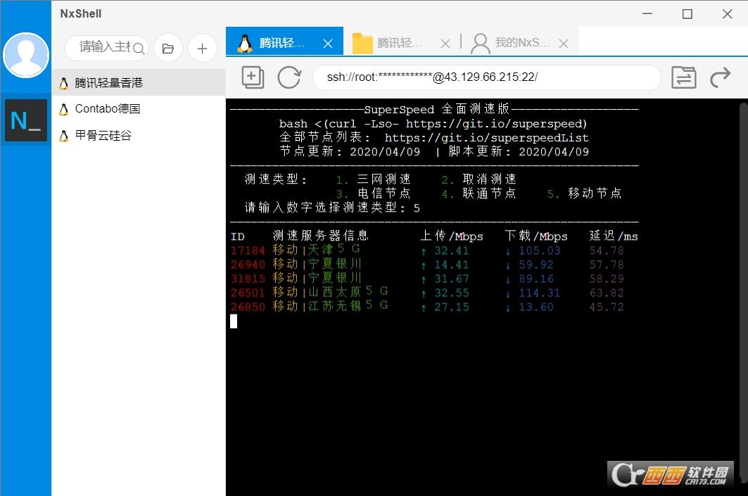The width and height of the screenshot is (748, 496).
Task: Click the penguin icon of Contabo德国
Action: pos(63,109)
